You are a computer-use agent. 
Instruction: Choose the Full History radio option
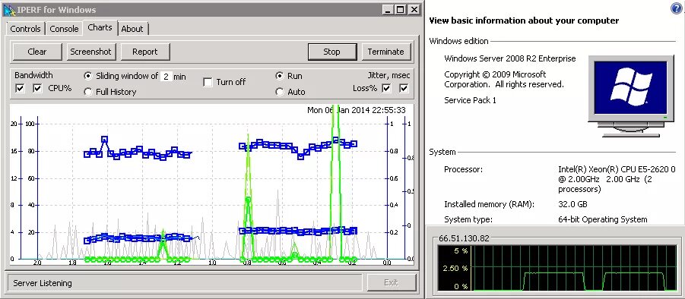(x=87, y=92)
